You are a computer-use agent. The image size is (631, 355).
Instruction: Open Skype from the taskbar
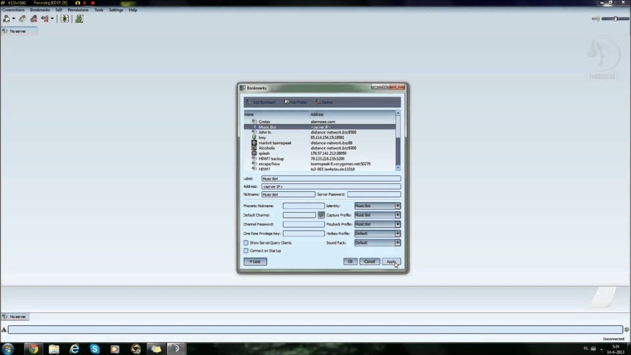95,349
